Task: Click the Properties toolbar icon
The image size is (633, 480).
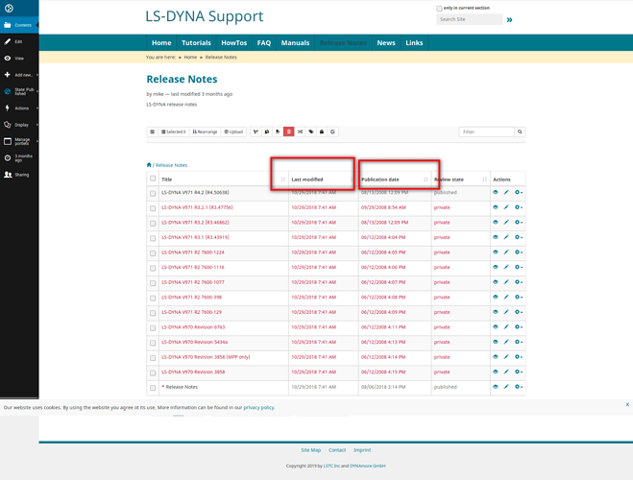Action: tap(332, 132)
